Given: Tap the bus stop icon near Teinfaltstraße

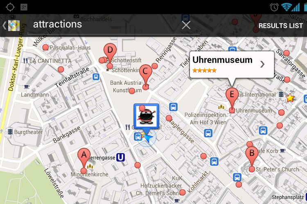Looking at the screenshot, I should point(96,77).
